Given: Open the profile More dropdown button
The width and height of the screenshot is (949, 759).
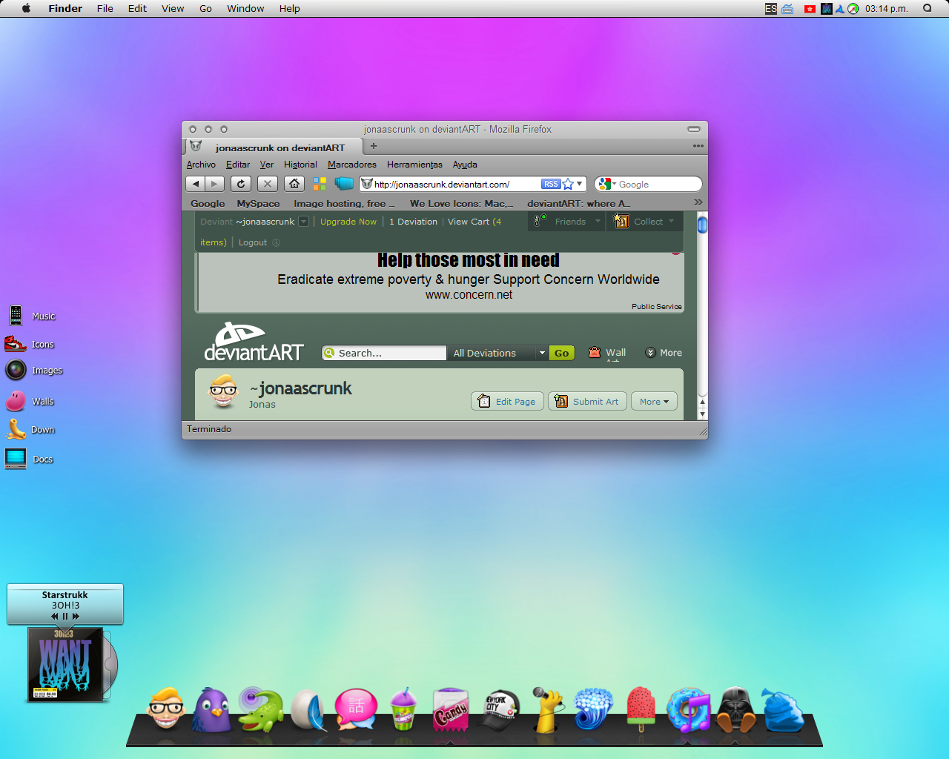Looking at the screenshot, I should tap(654, 401).
